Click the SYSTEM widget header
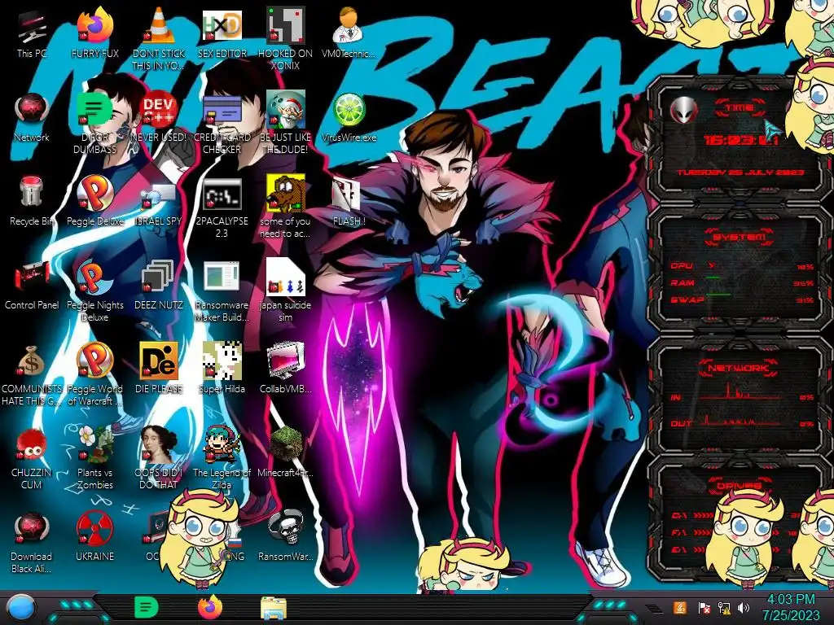The width and height of the screenshot is (834, 625). [738, 237]
